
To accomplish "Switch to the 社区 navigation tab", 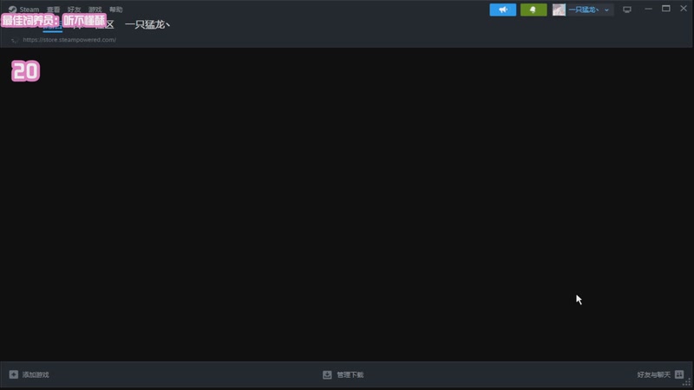I will (x=105, y=24).
